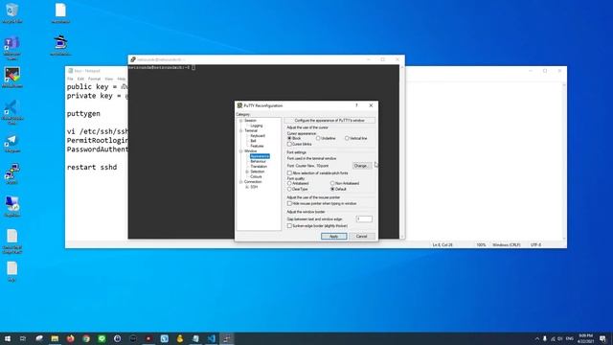Switch to PuTTY taskbar icon
This screenshot has height=345, width=613.
point(227,338)
